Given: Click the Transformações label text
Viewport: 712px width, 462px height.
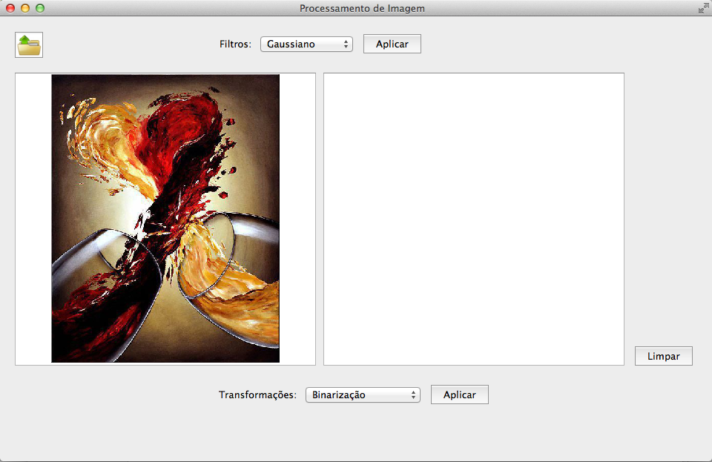Looking at the screenshot, I should coord(257,395).
